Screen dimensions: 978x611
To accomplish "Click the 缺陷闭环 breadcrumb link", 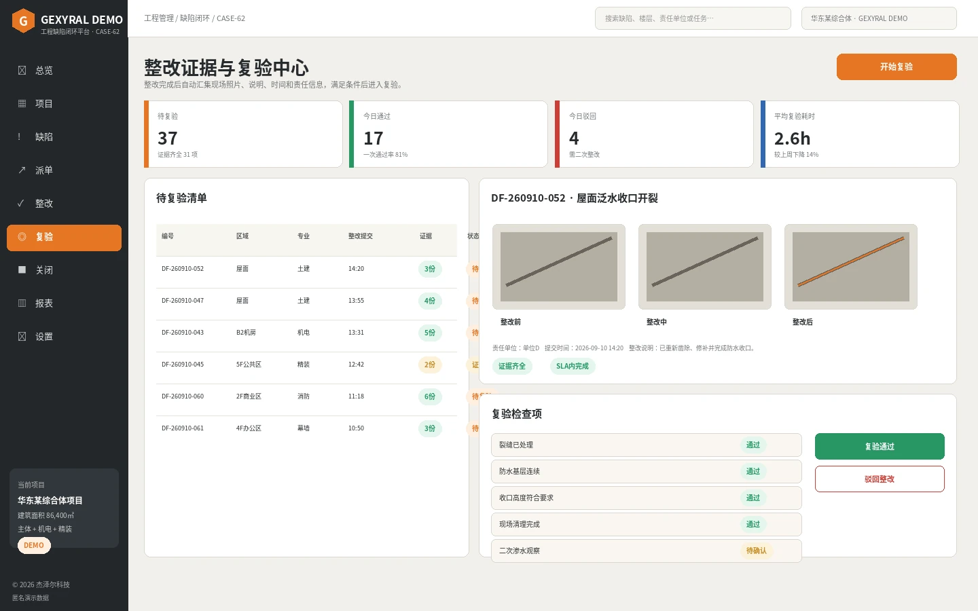I will click(195, 18).
